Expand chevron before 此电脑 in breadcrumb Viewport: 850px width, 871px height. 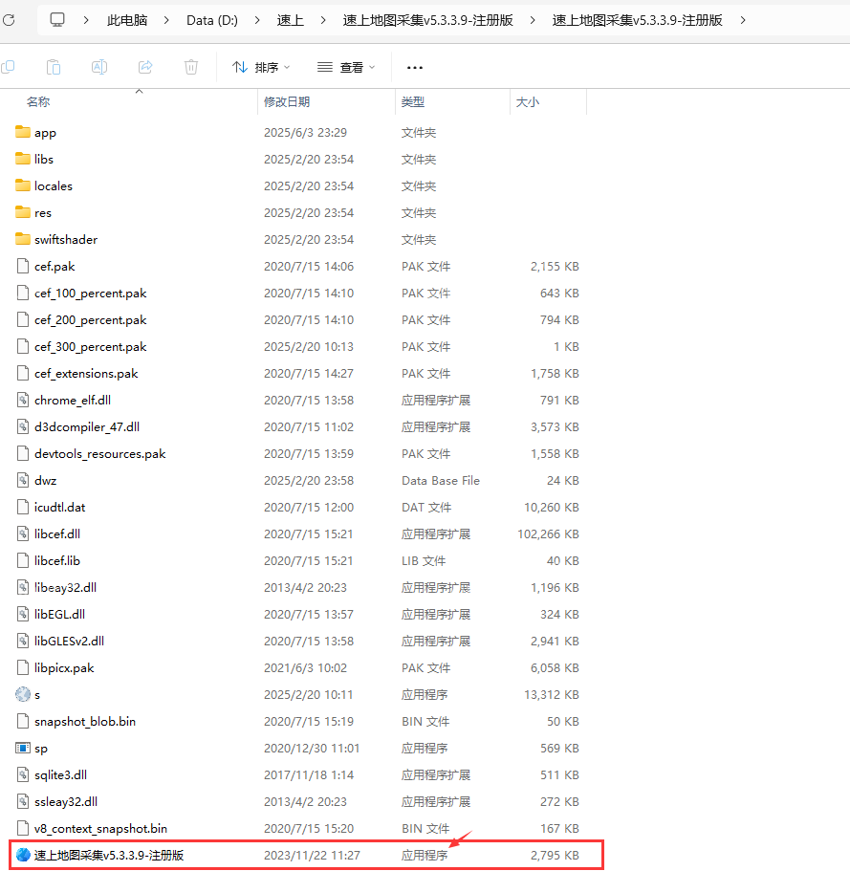coord(86,20)
